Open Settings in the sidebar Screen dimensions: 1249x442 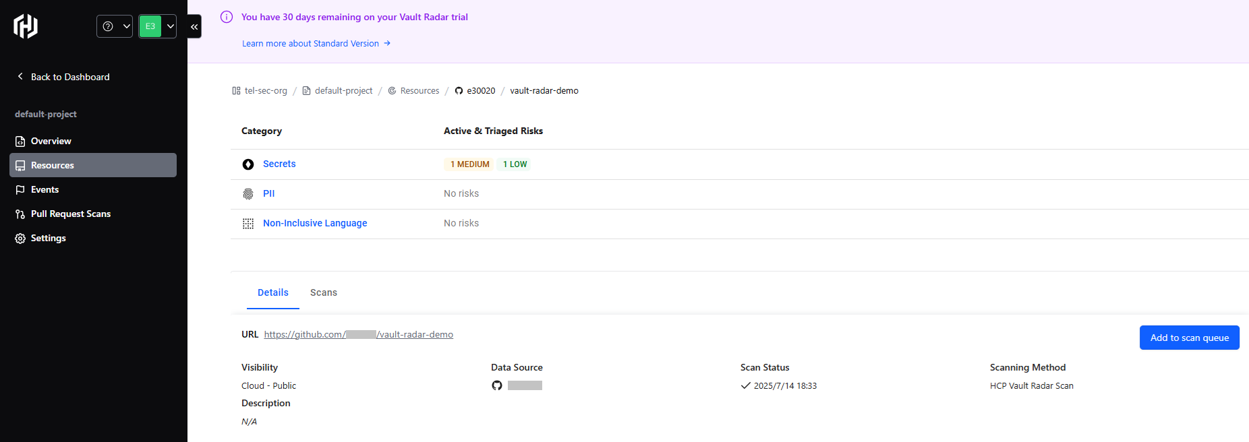tap(93, 238)
